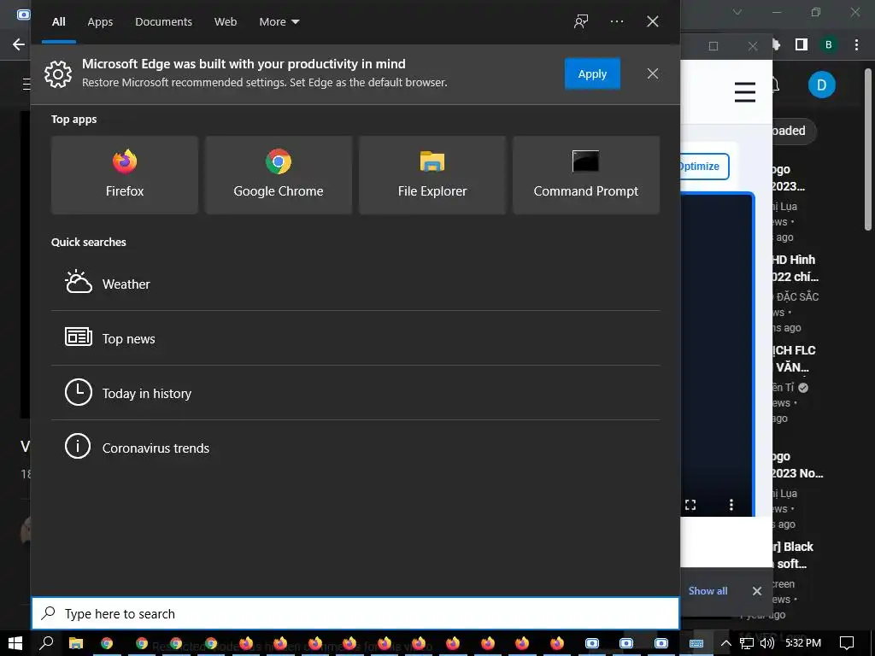Open the Windows Start menu

point(15,643)
